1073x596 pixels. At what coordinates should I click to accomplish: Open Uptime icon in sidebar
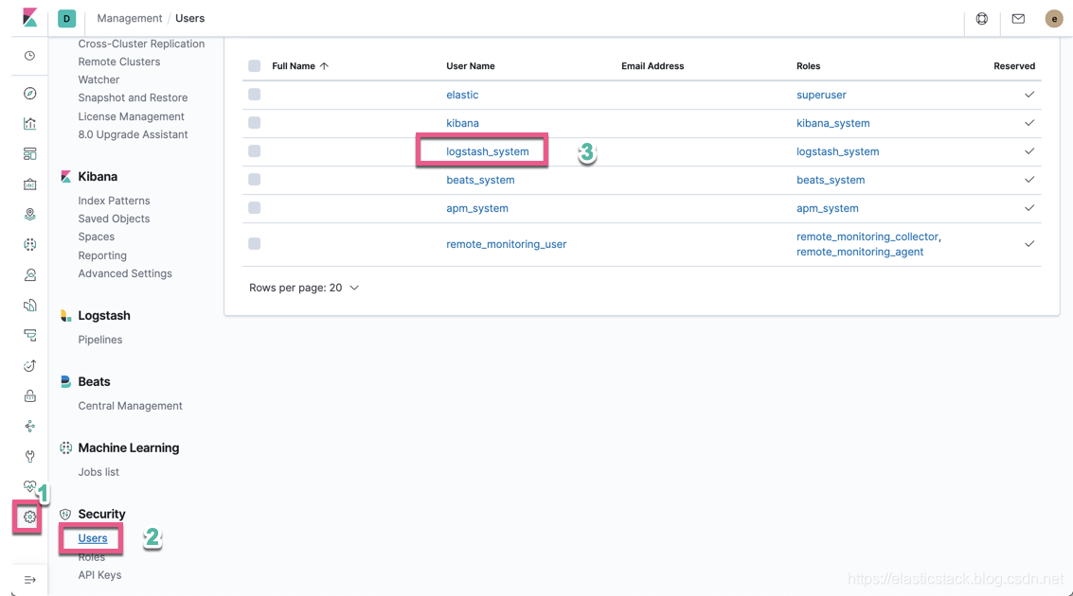[29, 366]
